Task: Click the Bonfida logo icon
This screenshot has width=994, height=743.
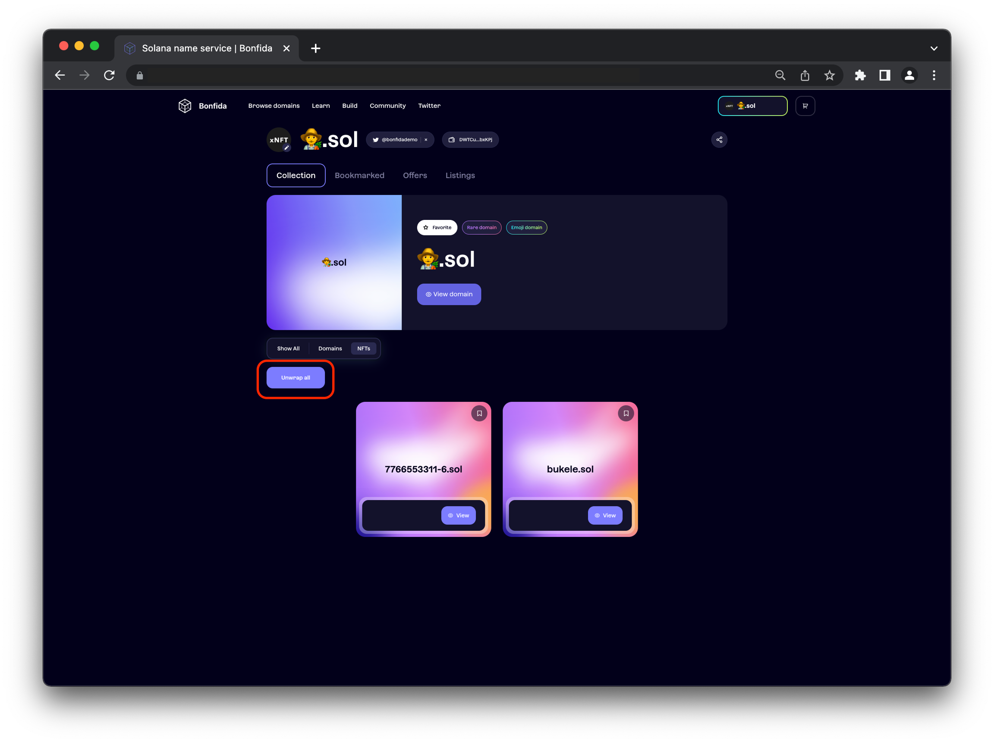Action: click(185, 106)
